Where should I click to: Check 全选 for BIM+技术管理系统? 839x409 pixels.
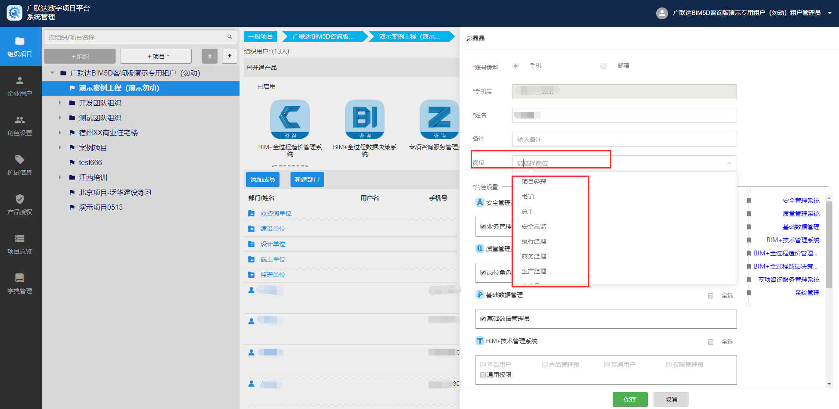coord(711,342)
